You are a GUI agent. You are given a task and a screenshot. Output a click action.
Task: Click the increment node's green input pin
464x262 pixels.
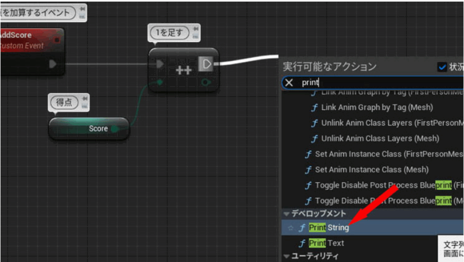(159, 82)
